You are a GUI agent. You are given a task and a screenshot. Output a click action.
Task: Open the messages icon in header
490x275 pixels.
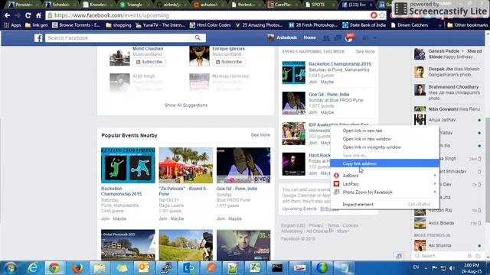[338, 37]
